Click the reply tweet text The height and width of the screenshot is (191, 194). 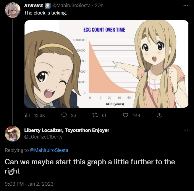tap(90, 166)
